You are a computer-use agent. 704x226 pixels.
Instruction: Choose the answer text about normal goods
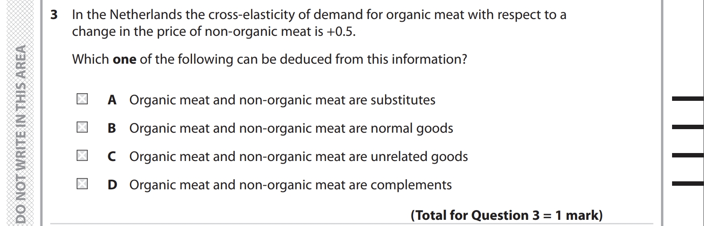click(x=291, y=128)
